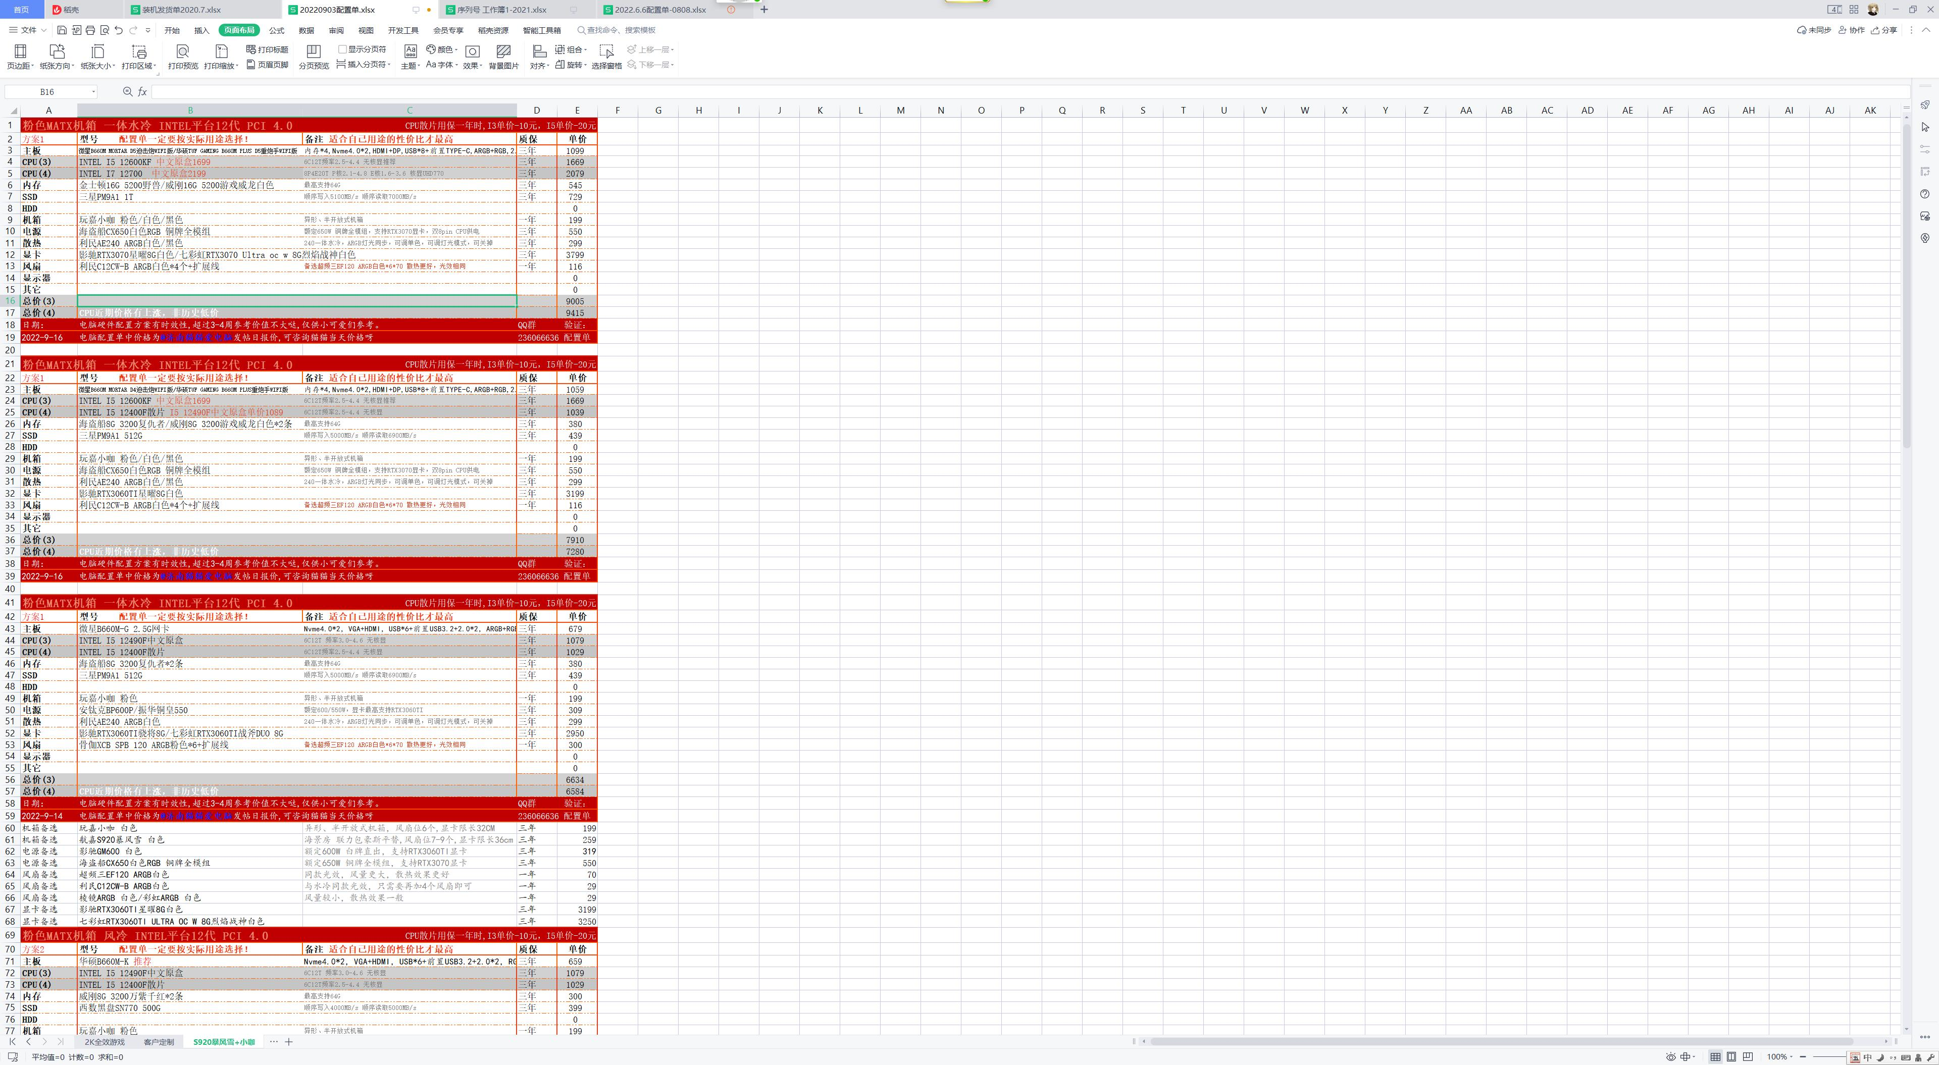Viewport: 1939px width, 1065px height.
Task: Open the 打印缩放 print scaling tool
Action: tap(221, 57)
